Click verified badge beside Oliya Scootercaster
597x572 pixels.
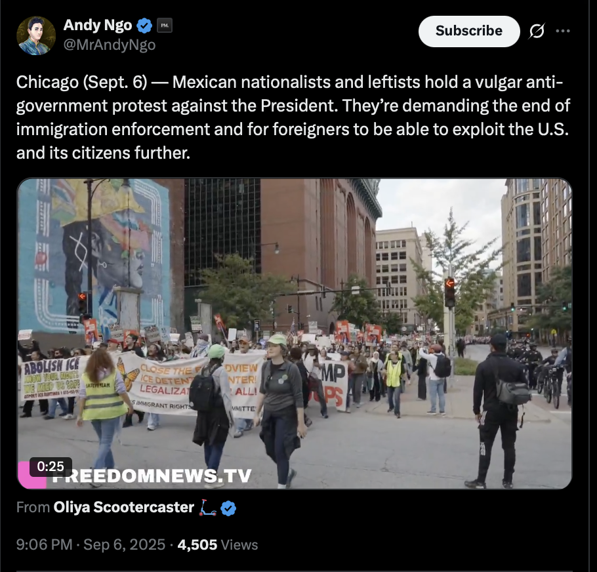[x=228, y=508]
